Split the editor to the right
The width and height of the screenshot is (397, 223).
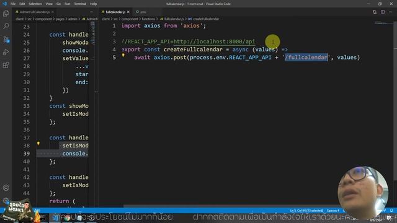383,12
